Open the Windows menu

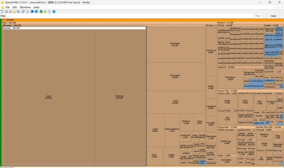coord(25,7)
